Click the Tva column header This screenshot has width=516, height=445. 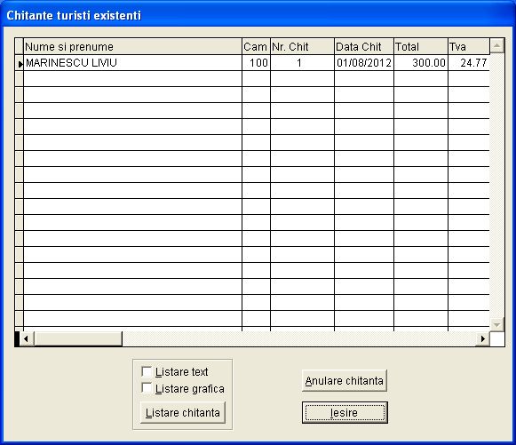click(x=469, y=46)
